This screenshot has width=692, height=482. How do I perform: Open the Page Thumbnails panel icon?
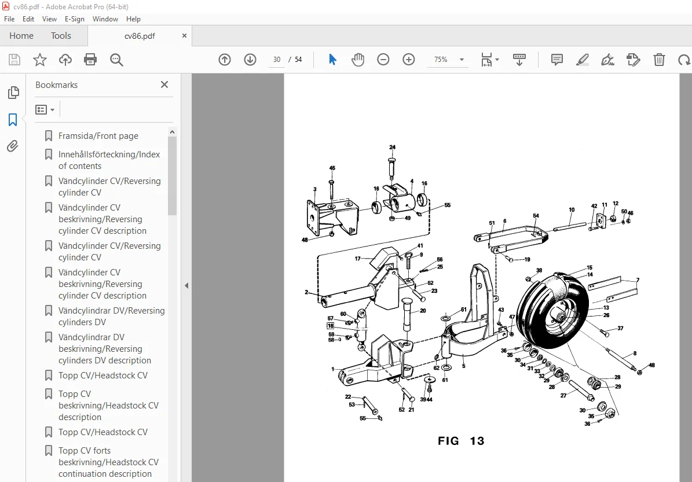13,93
